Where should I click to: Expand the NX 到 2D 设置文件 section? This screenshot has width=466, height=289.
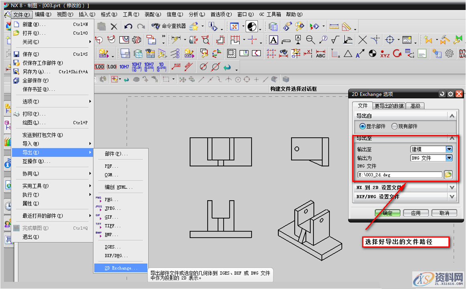[x=452, y=187]
